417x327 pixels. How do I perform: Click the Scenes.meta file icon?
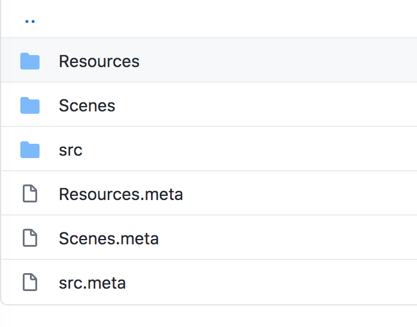click(x=30, y=238)
